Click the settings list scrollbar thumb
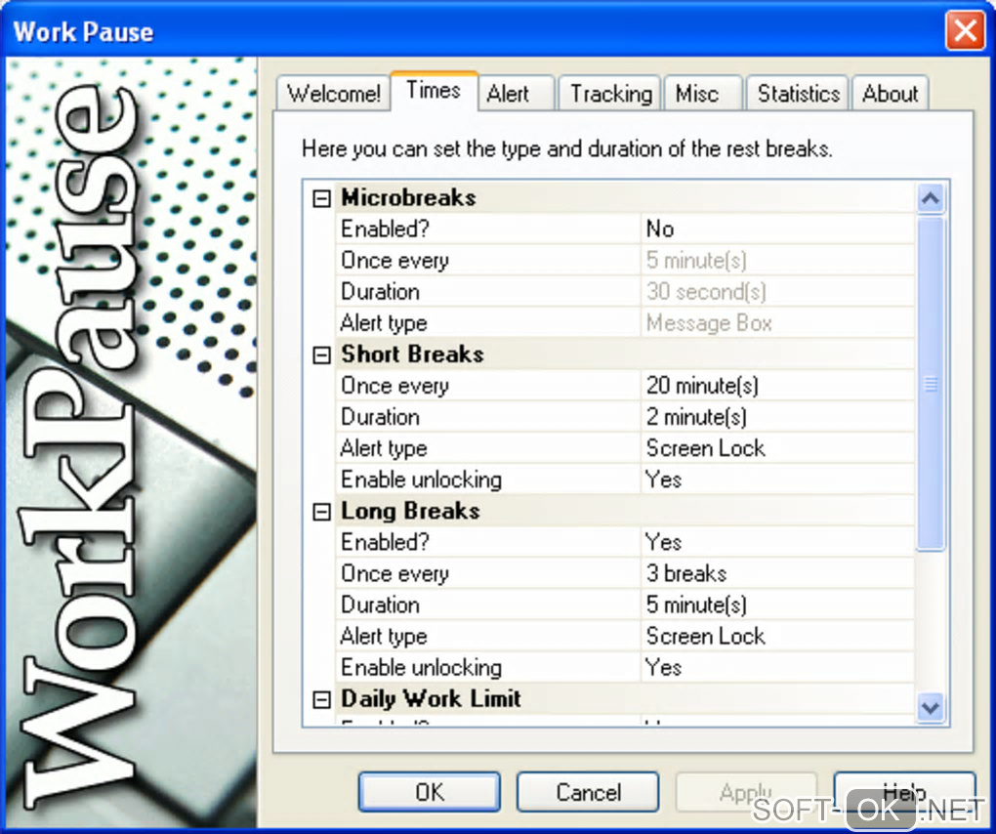This screenshot has width=996, height=834. tap(931, 384)
